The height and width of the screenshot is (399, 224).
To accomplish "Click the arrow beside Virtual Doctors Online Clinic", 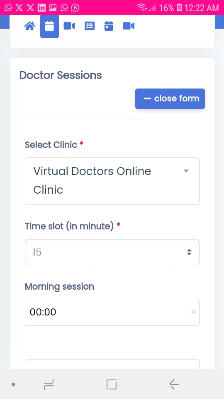I will (x=186, y=171).
